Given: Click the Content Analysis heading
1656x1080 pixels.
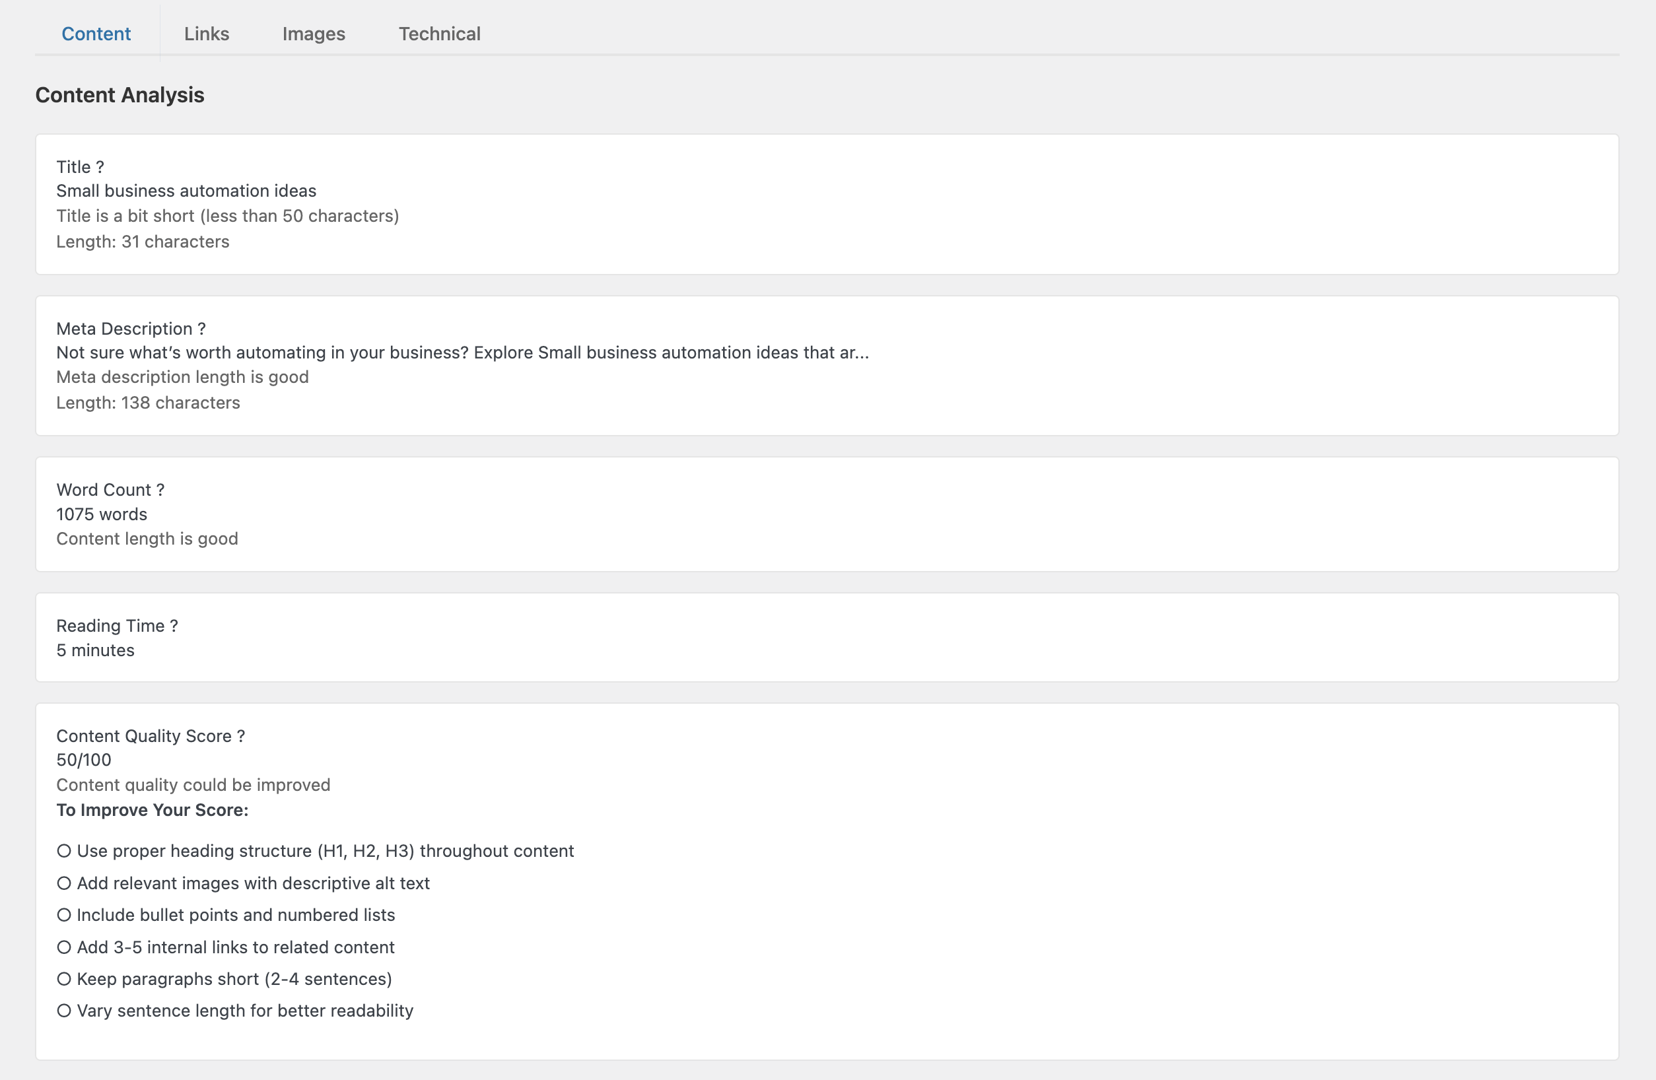Looking at the screenshot, I should point(120,94).
